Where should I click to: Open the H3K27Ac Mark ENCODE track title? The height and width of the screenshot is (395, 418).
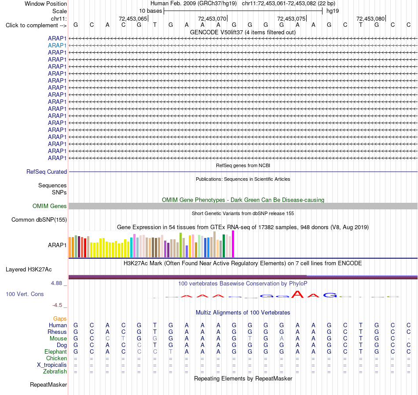point(243,263)
